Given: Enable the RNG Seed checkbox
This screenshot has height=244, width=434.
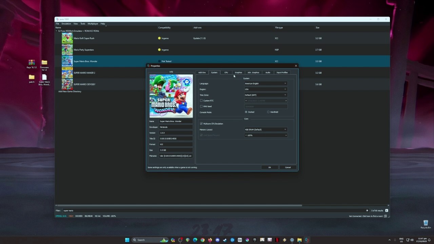Looking at the screenshot, I should click(201, 106).
